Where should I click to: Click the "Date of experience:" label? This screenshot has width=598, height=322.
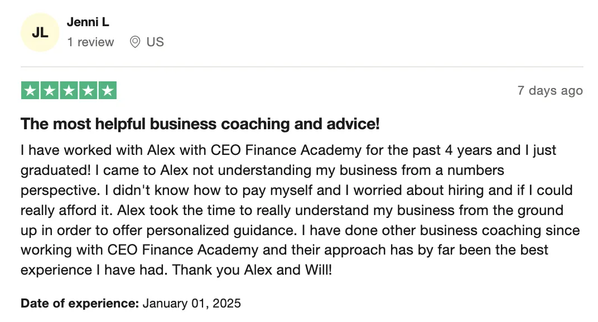pos(80,303)
